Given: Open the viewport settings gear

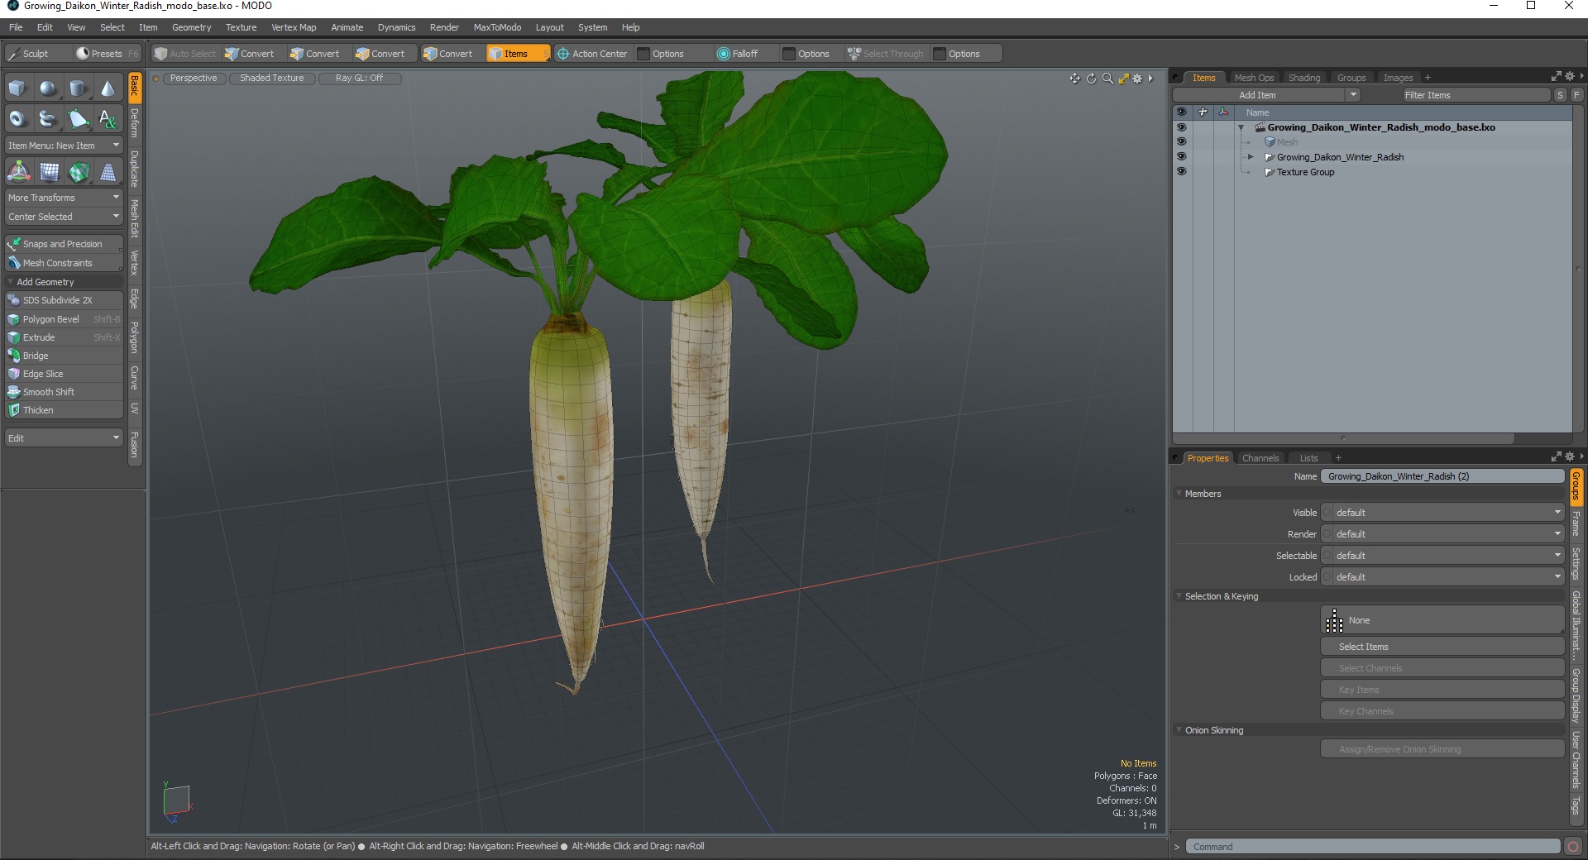Looking at the screenshot, I should click(x=1137, y=79).
